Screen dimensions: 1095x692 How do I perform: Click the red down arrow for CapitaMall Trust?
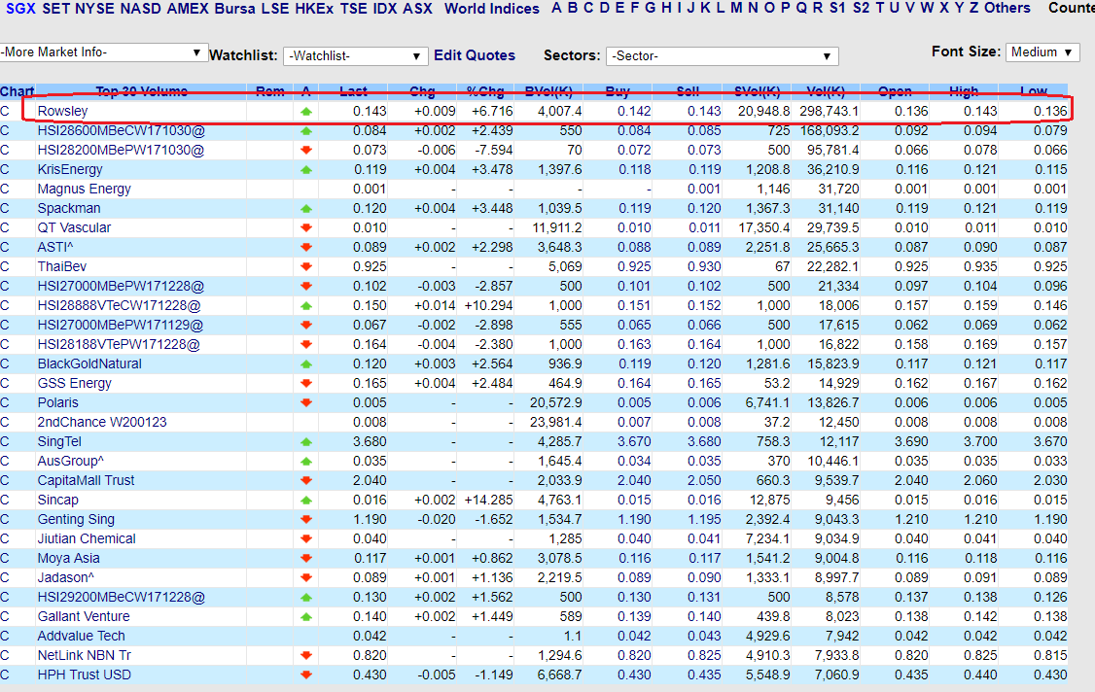pyautogui.click(x=304, y=479)
